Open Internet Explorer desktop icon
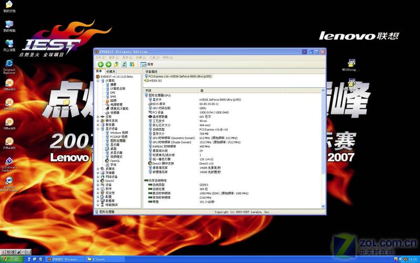 (9, 67)
